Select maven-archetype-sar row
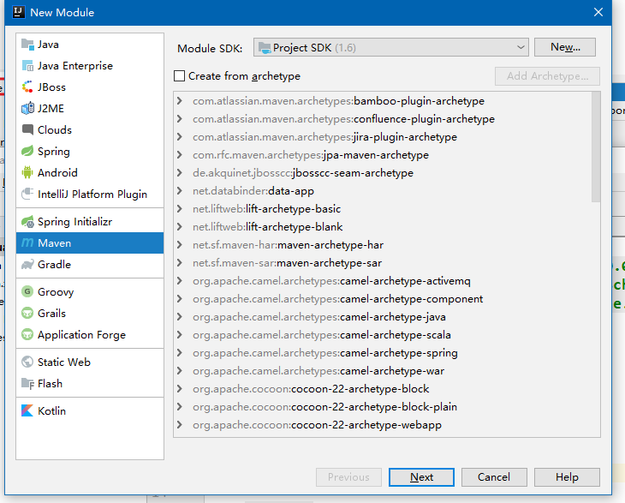625x503 pixels. [x=383, y=263]
